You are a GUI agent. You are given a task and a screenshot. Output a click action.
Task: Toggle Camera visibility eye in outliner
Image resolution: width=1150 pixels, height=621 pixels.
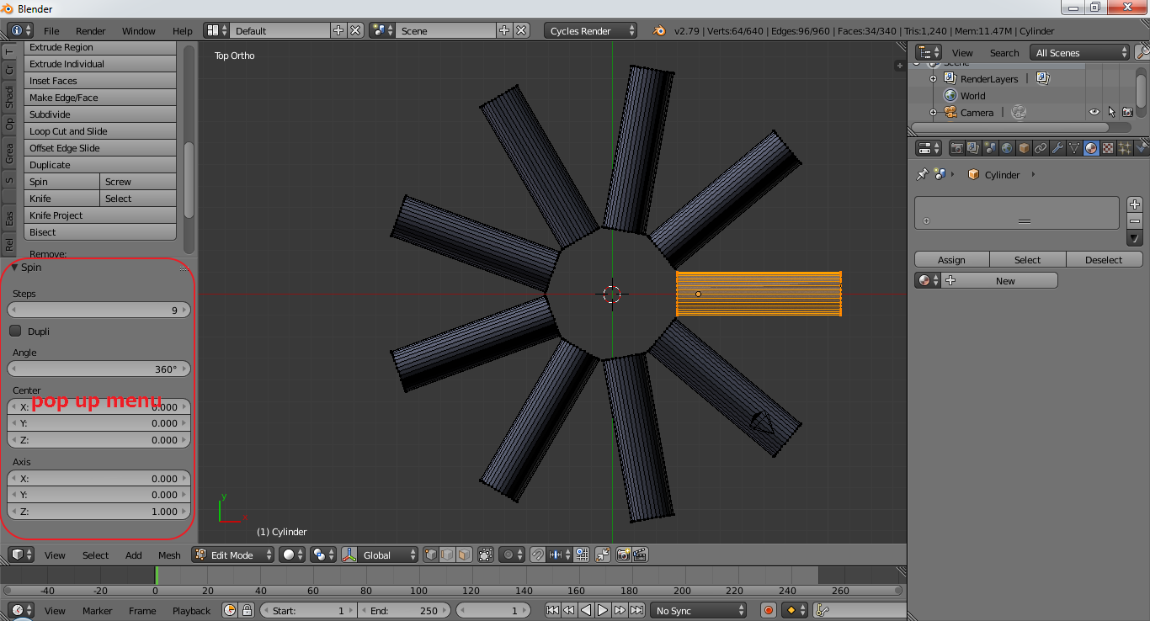coord(1094,112)
